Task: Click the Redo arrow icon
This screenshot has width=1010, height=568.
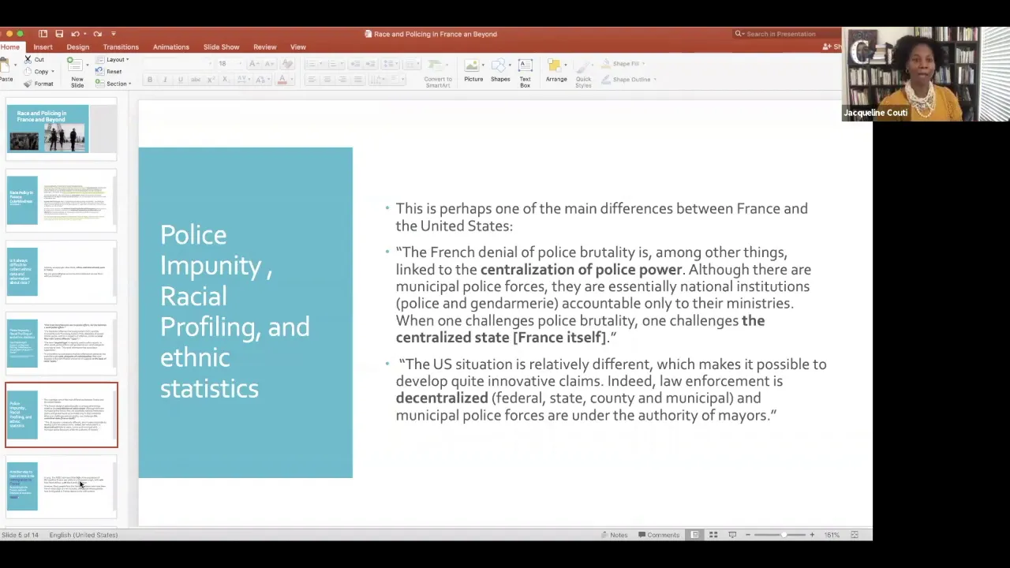Action: coord(97,34)
